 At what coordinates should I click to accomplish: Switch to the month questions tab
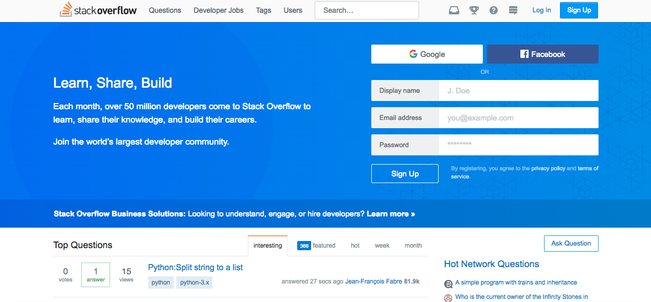[x=413, y=246]
